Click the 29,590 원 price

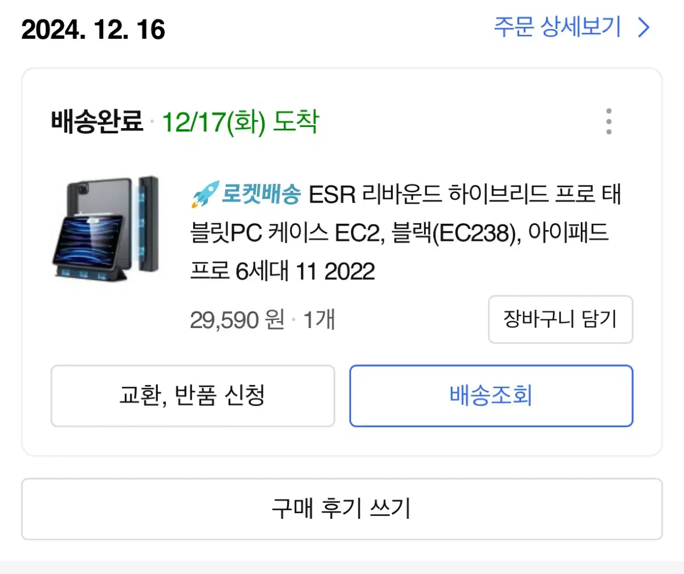click(x=237, y=320)
